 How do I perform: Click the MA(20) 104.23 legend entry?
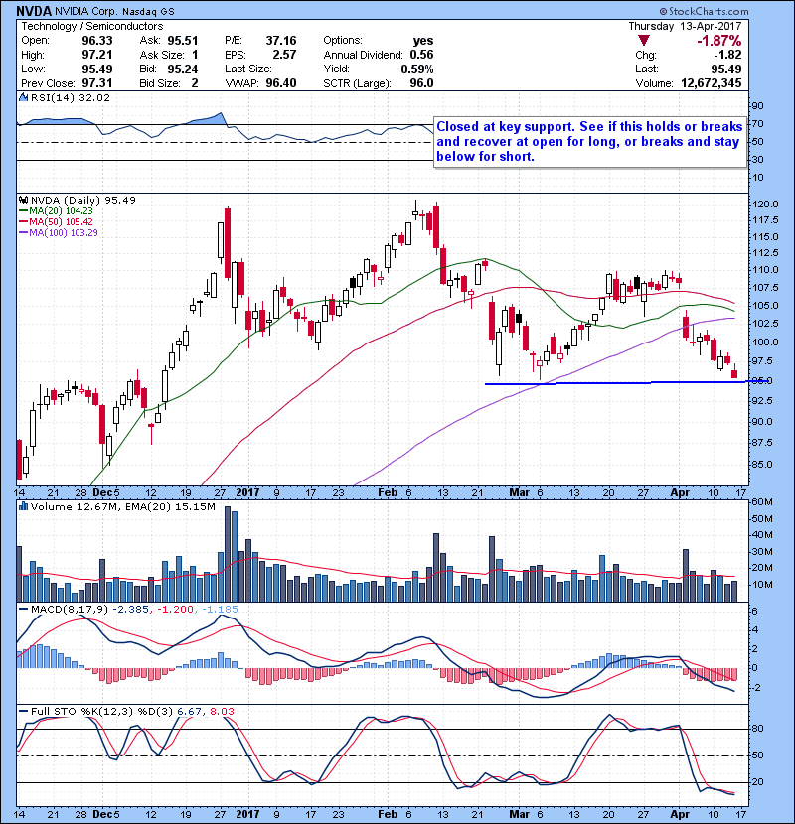pos(56,210)
